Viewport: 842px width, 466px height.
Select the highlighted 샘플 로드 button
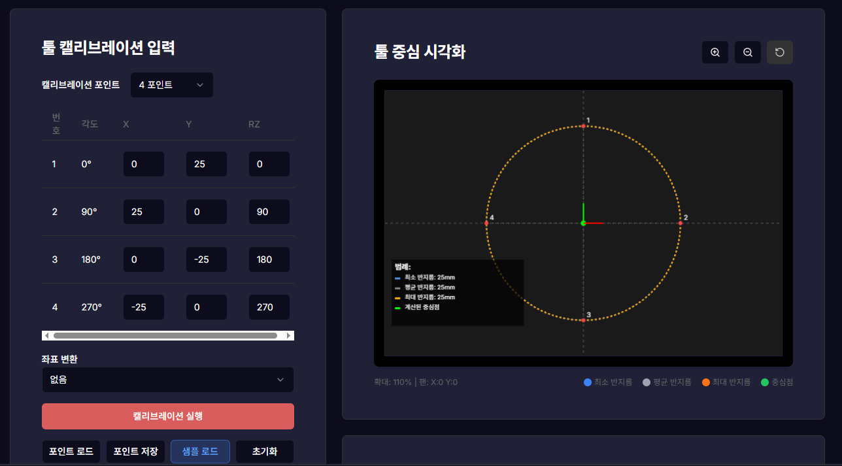(x=200, y=451)
